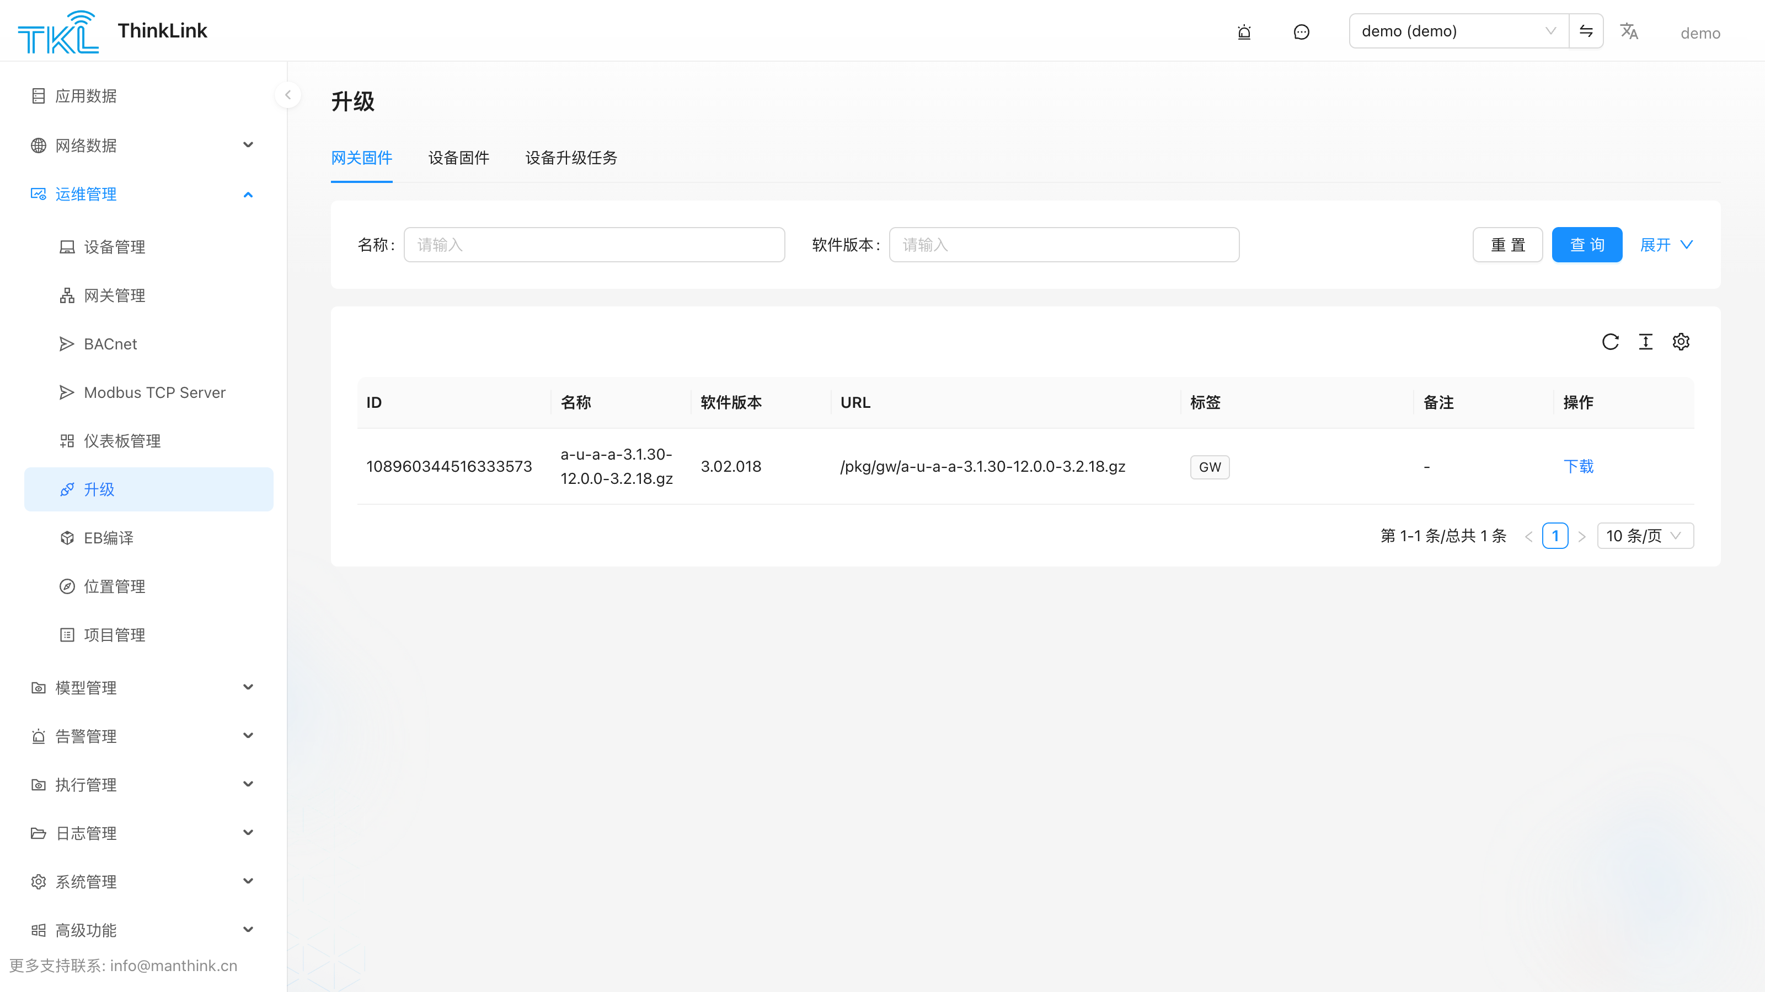Click the 查询 button

pos(1587,244)
